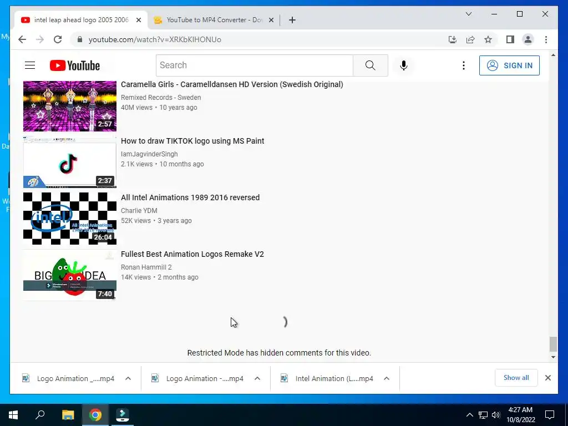This screenshot has width=568, height=426.
Task: Open tab search dropdown chevron
Action: (468, 14)
